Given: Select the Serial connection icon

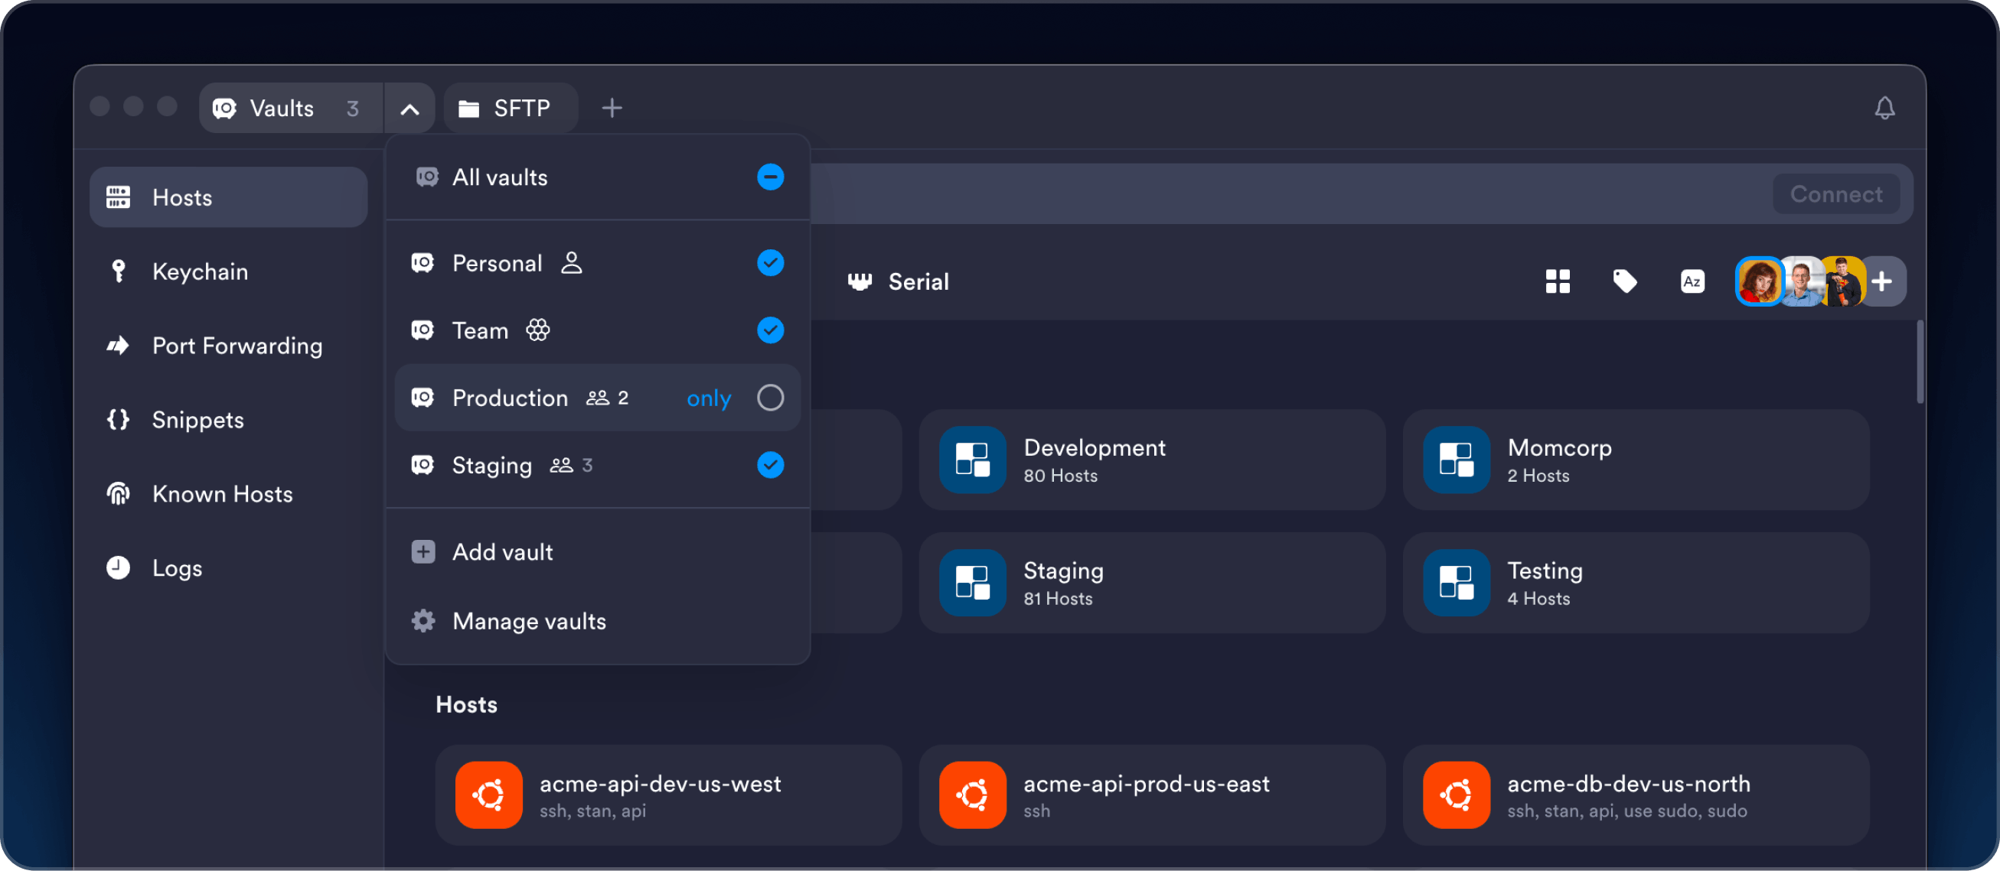Looking at the screenshot, I should click(860, 281).
